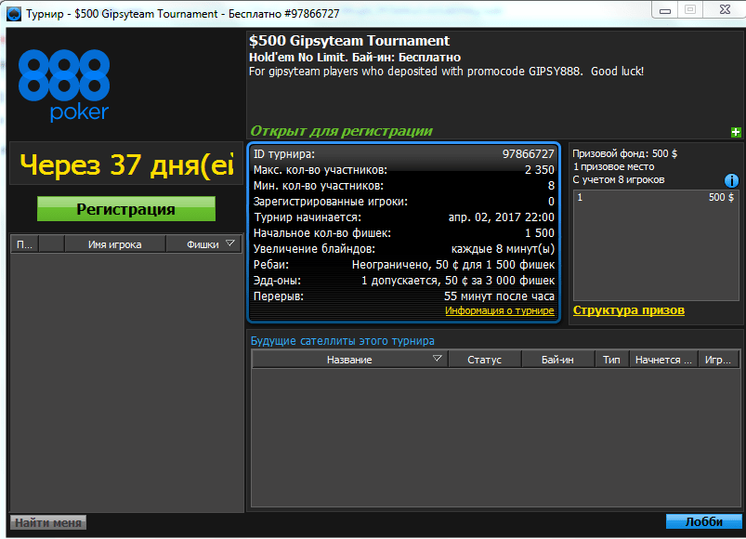This screenshot has height=539, width=746.
Task: Click the Статус column header
Action: coord(484,360)
